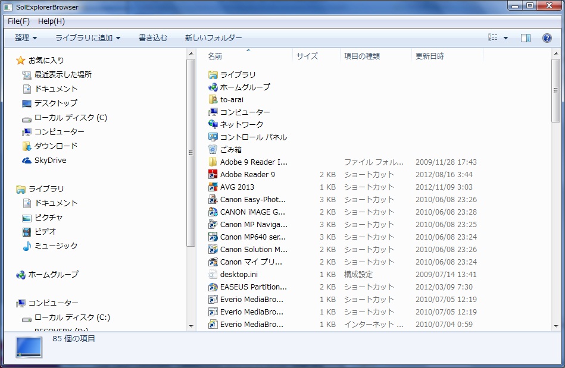
Task: Toggle the preview pane icon
Action: click(526, 38)
